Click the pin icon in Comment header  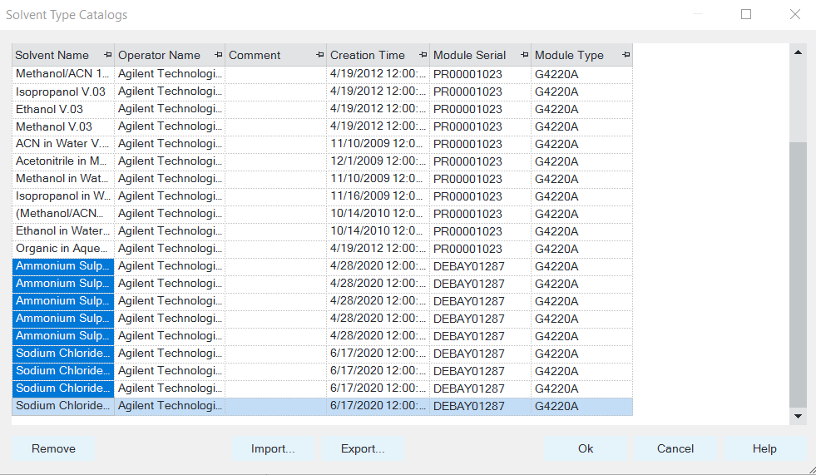click(320, 55)
